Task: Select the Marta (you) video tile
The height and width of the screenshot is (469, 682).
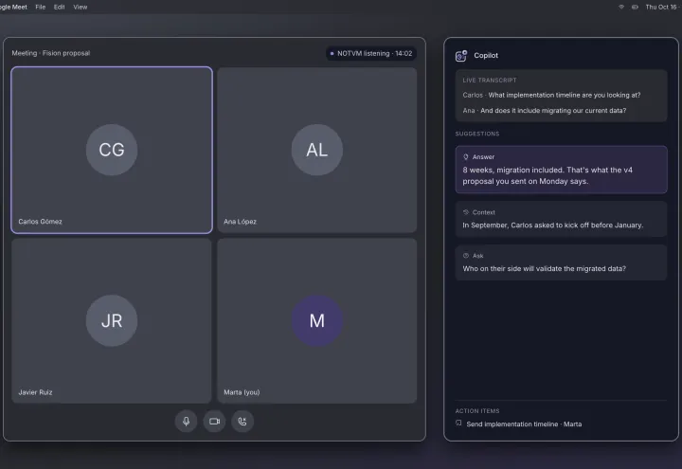Action: pyautogui.click(x=317, y=320)
